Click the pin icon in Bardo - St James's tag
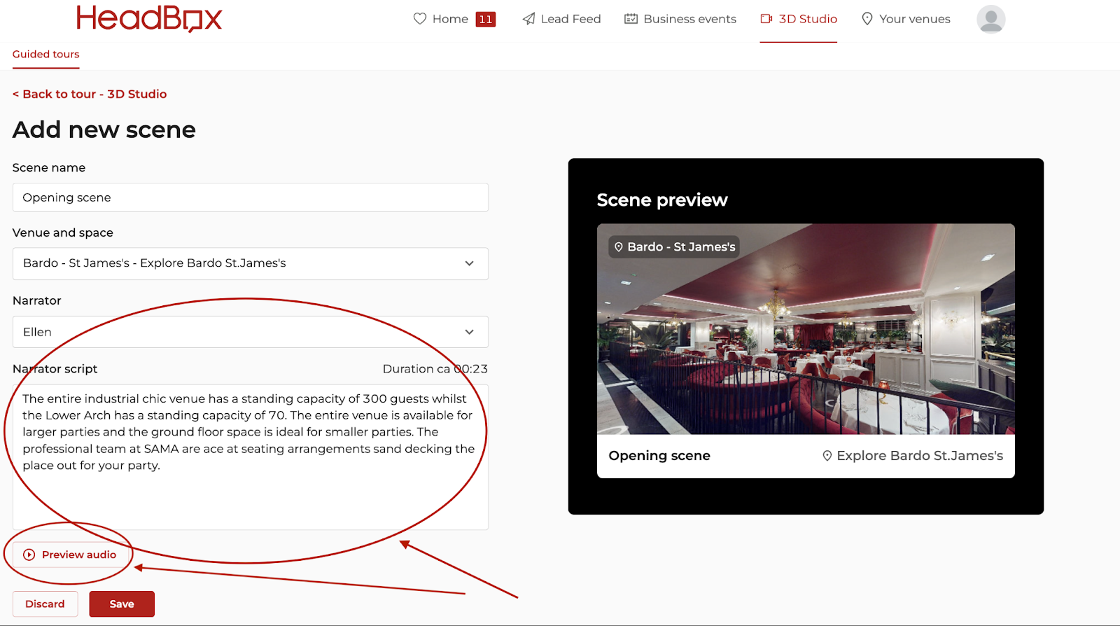This screenshot has height=626, width=1120. (x=619, y=247)
